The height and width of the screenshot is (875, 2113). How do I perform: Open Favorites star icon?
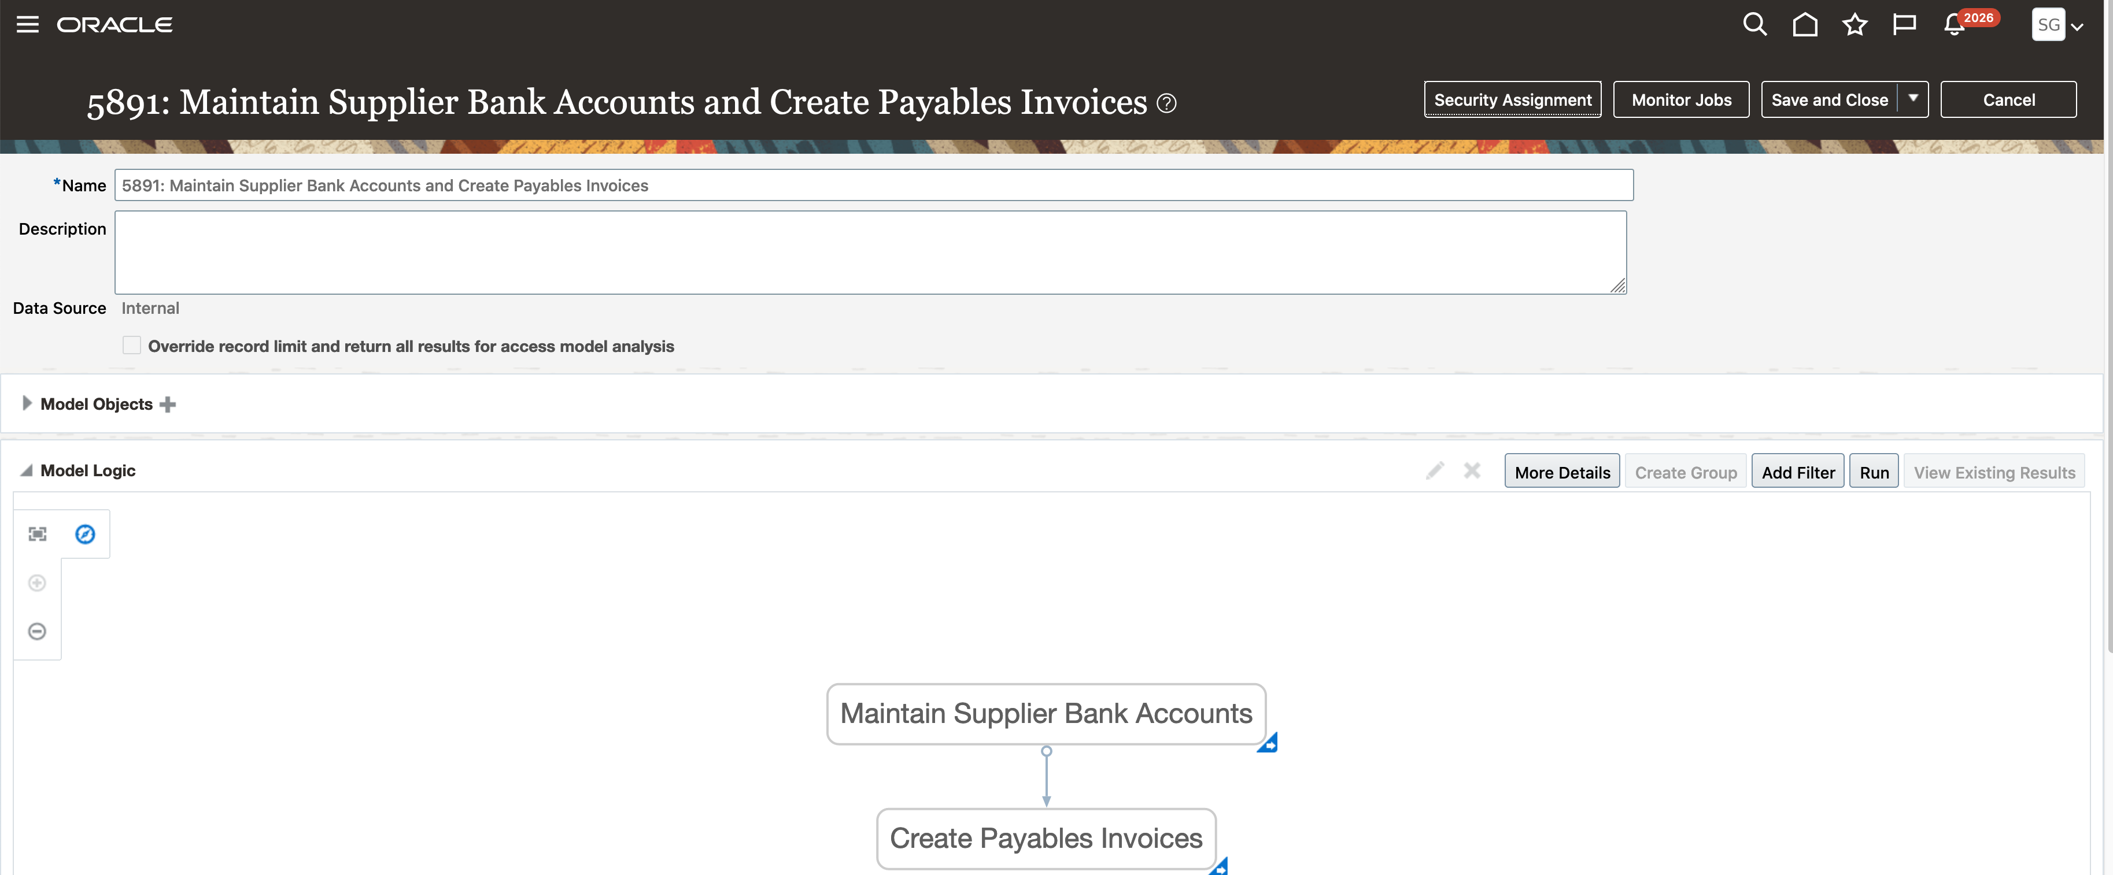point(1855,25)
